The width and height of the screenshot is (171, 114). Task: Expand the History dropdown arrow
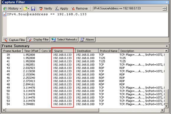tap(20, 9)
